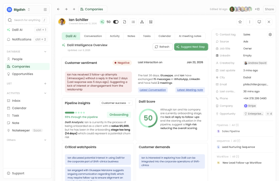Open Lead Nurturing Sequence entry
279x181 pixels.
pos(236,147)
